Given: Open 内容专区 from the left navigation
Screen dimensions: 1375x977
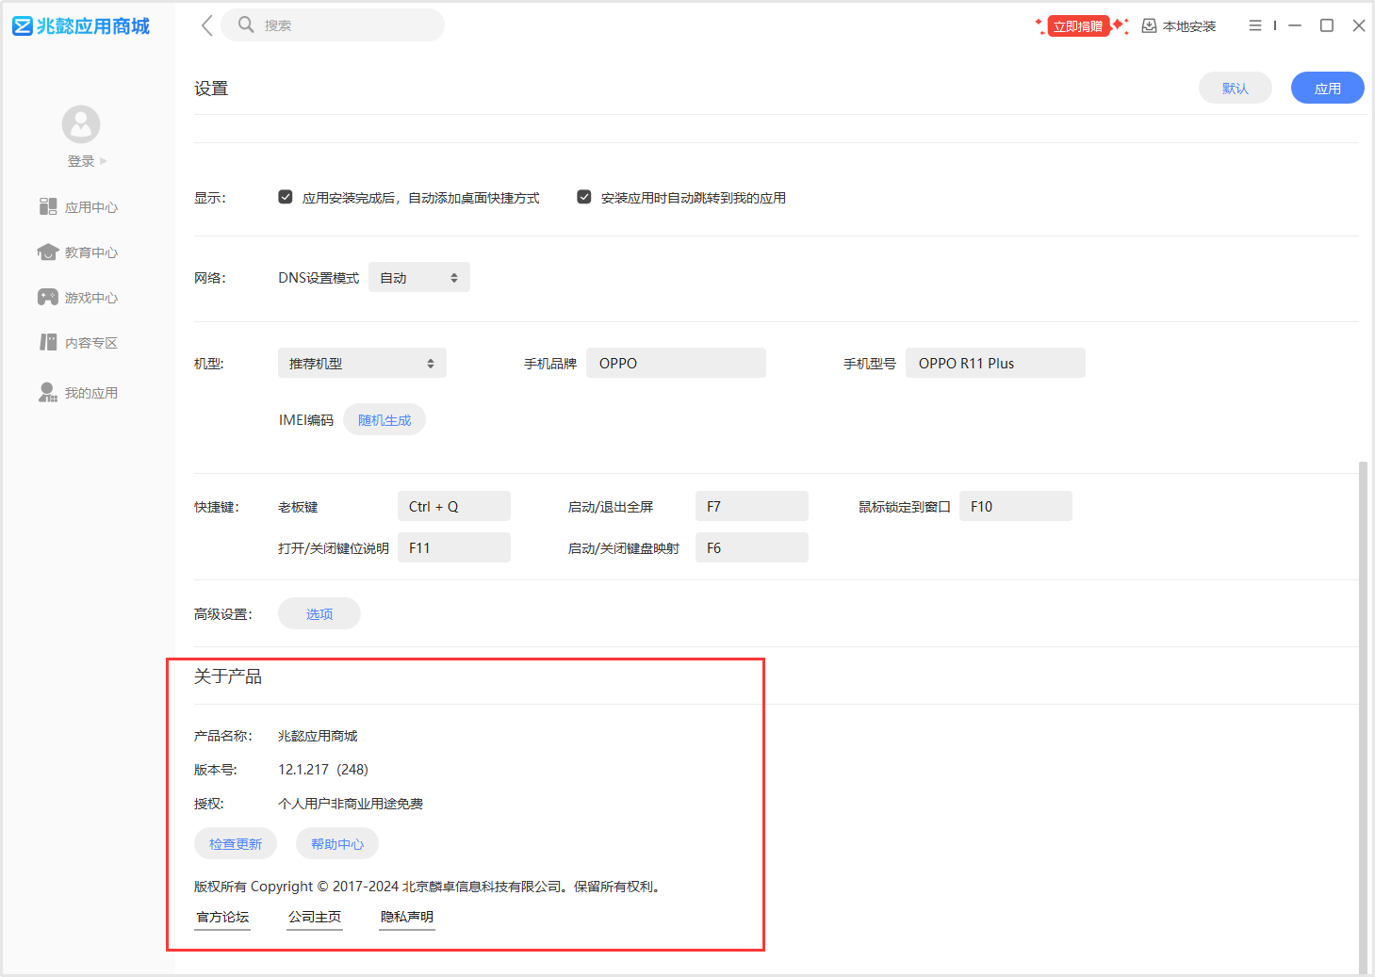Looking at the screenshot, I should (x=47, y=342).
